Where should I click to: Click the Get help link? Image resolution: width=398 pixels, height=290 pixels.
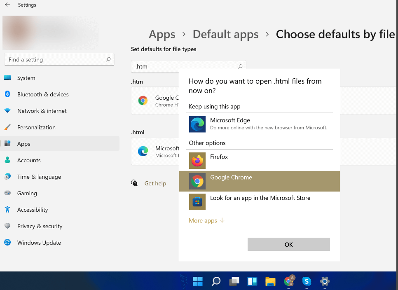click(x=155, y=183)
